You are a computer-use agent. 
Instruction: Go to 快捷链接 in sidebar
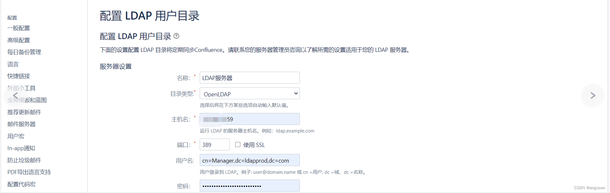click(x=19, y=76)
